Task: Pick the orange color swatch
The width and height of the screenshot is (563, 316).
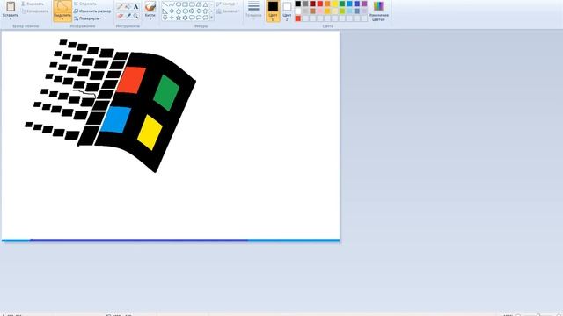Action: point(327,4)
